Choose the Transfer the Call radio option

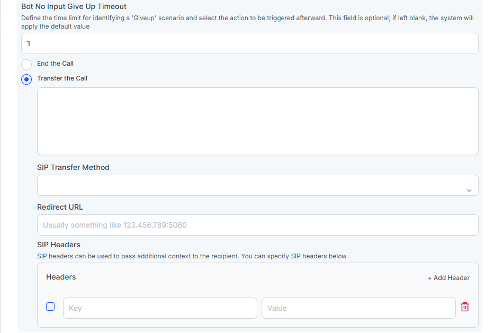26,79
